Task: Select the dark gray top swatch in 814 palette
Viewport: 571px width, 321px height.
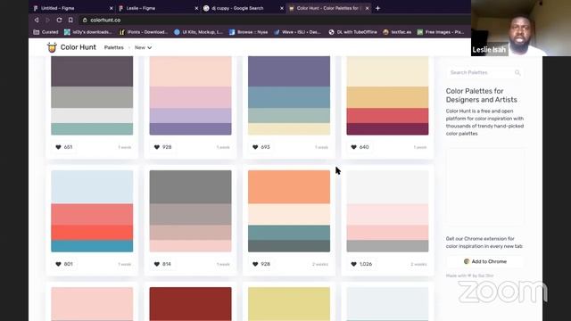Action: pos(190,186)
